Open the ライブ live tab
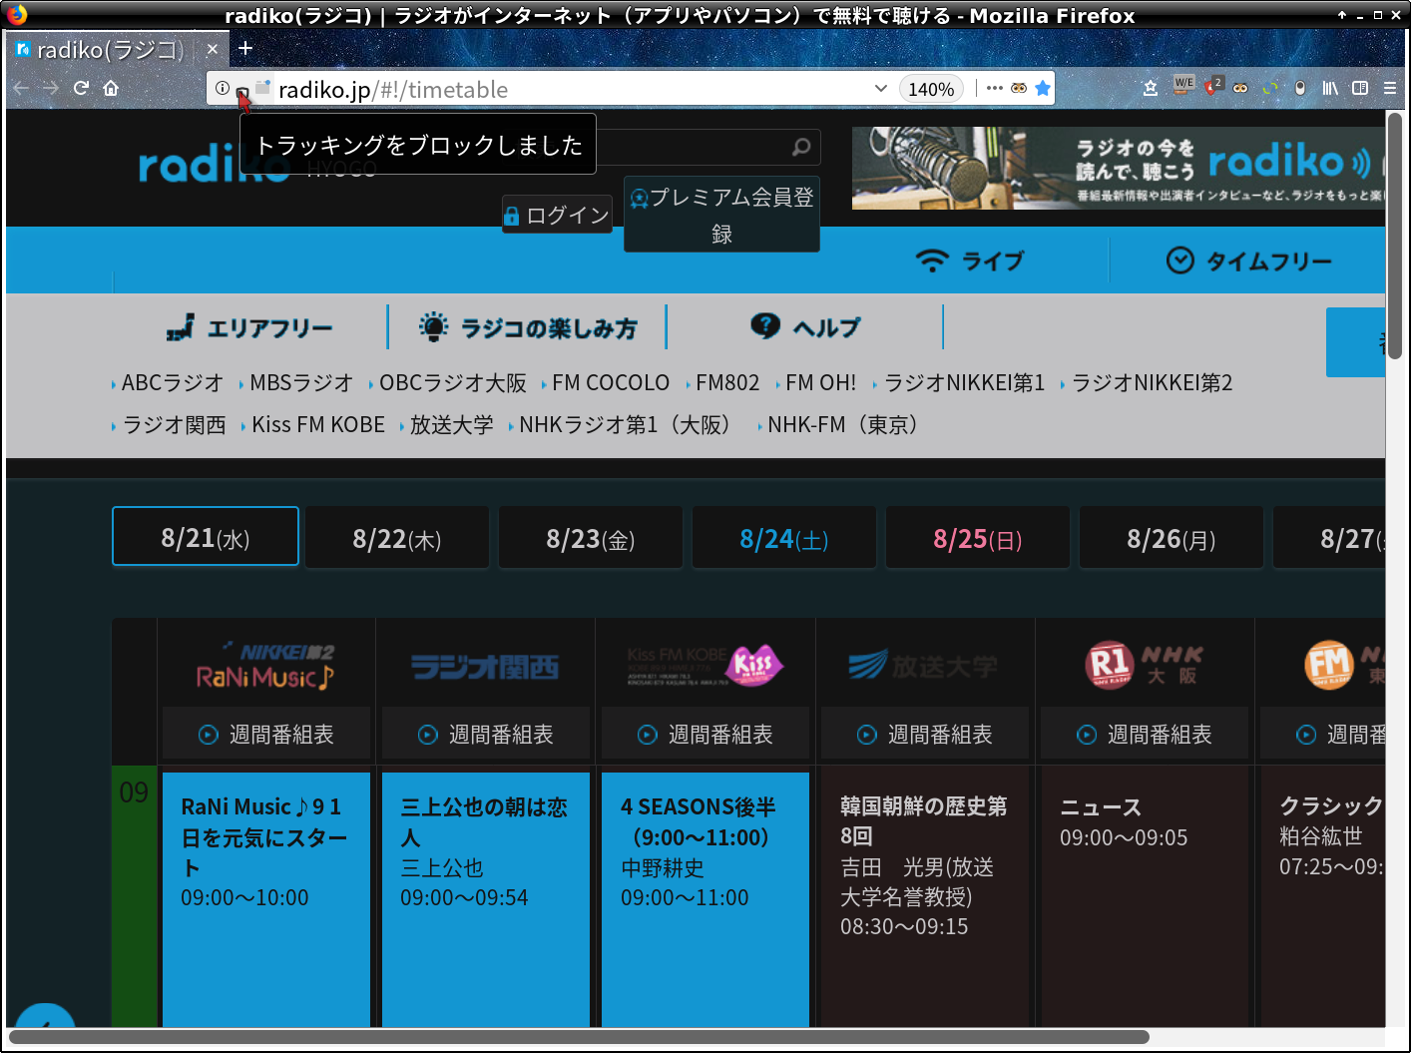 coord(970,261)
